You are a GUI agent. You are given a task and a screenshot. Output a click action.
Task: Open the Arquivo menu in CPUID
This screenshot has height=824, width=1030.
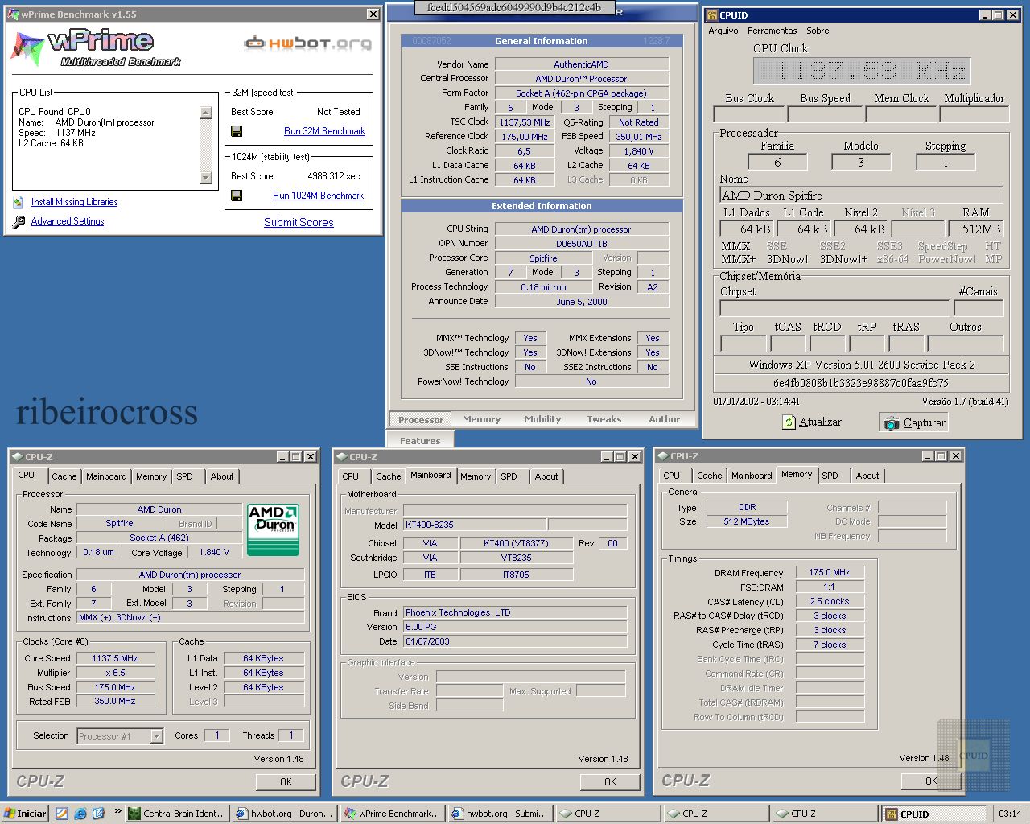[x=723, y=31]
